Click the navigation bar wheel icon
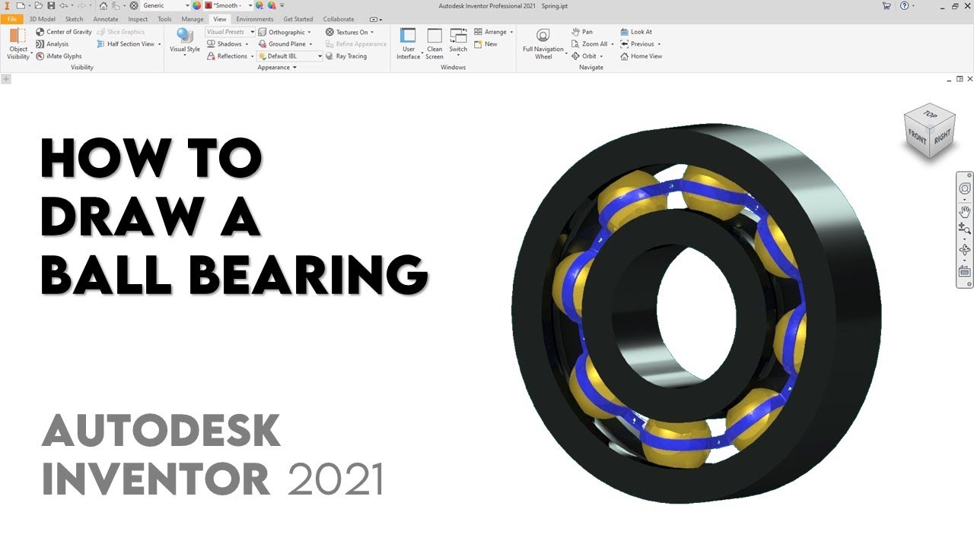This screenshot has height=547, width=974. pyautogui.click(x=965, y=188)
